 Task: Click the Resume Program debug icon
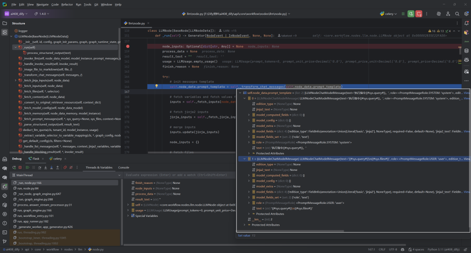tap(27, 167)
